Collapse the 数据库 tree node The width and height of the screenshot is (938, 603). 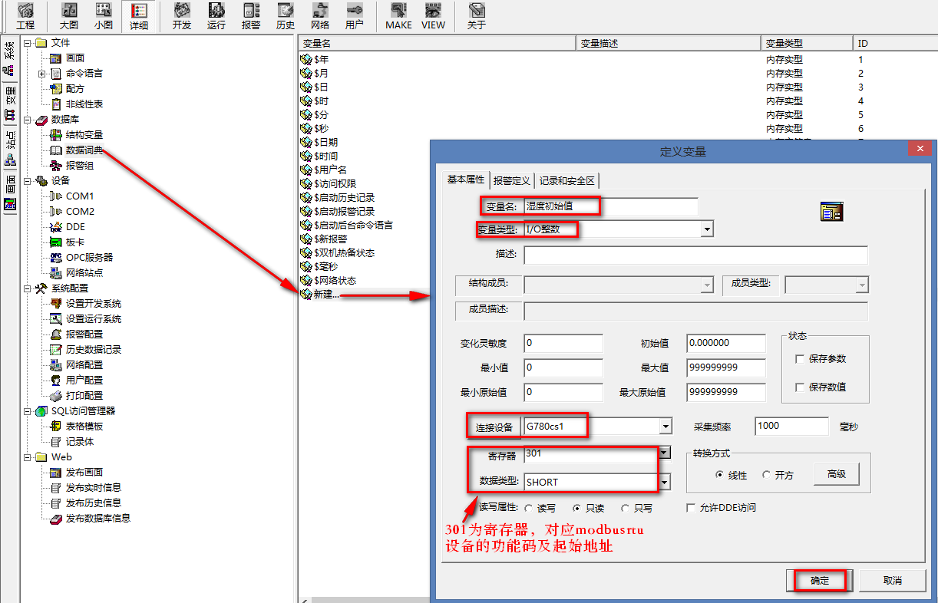pos(28,120)
